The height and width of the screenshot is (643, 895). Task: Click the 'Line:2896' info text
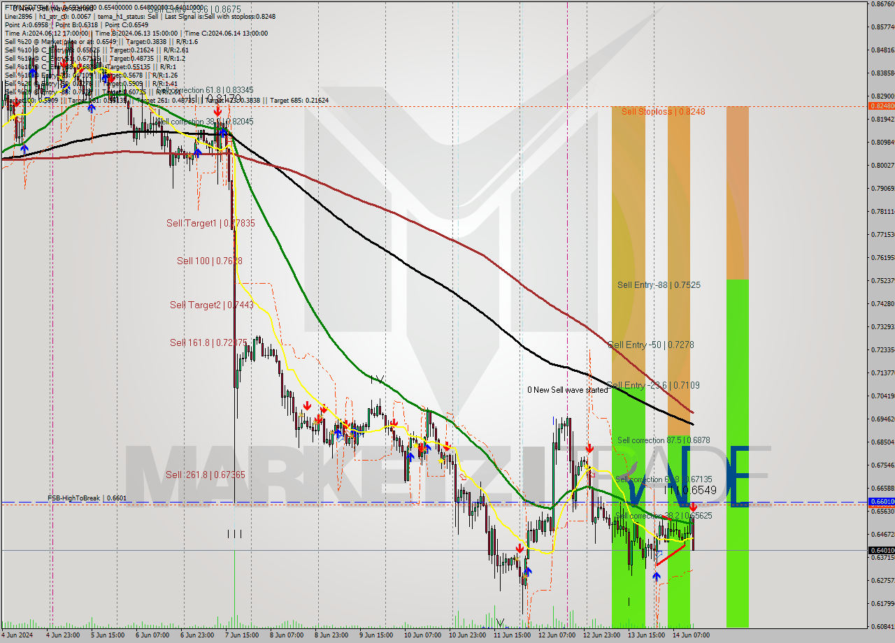[19, 16]
